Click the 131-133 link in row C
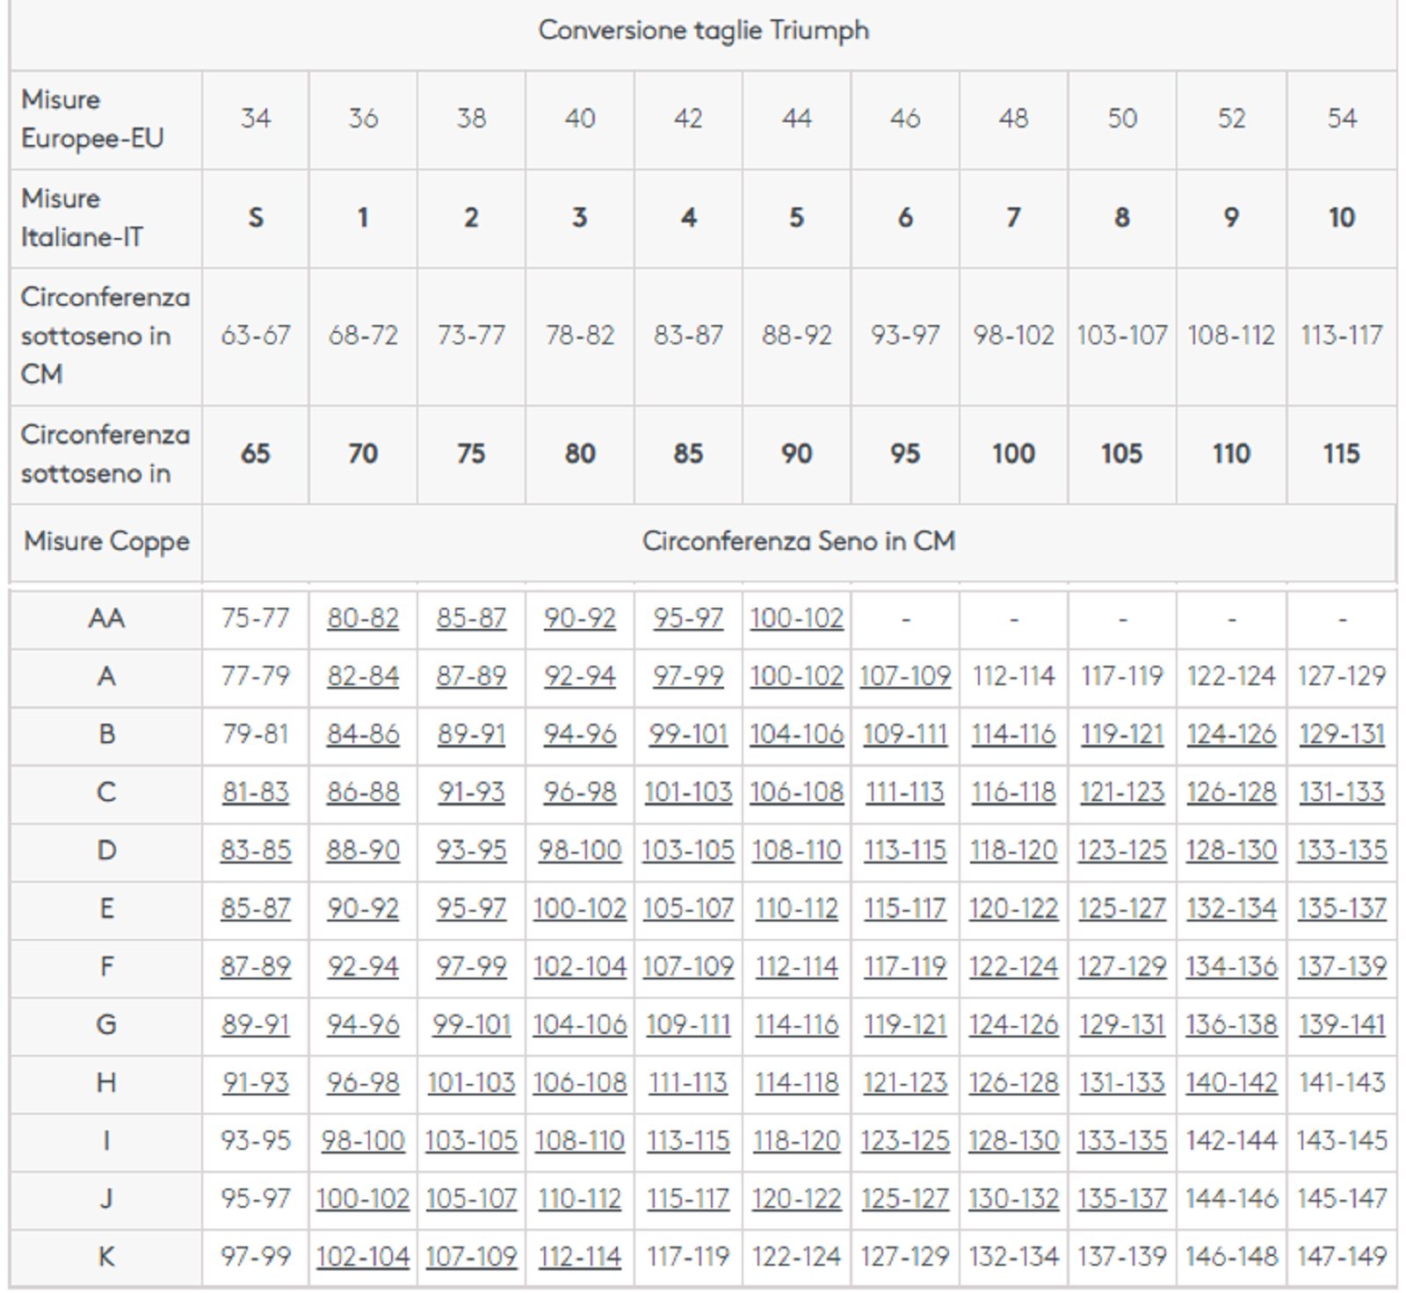 pyautogui.click(x=1342, y=792)
